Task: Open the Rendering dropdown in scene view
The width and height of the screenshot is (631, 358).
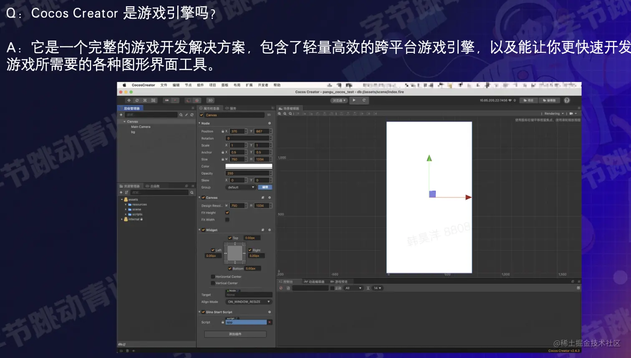Action: tap(554, 113)
